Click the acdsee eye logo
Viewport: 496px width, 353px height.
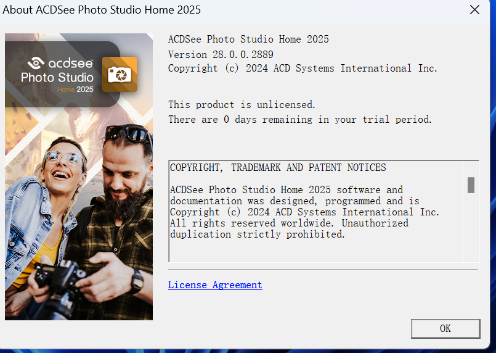(36, 63)
